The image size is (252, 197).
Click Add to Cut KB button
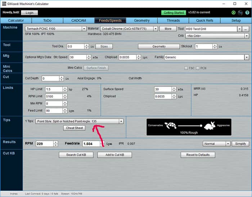click(114, 155)
